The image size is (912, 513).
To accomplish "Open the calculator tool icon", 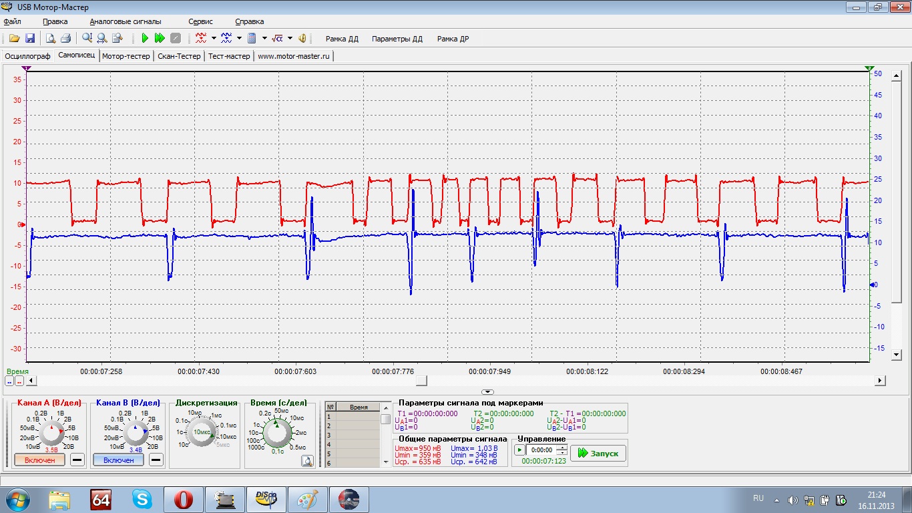I will [252, 38].
